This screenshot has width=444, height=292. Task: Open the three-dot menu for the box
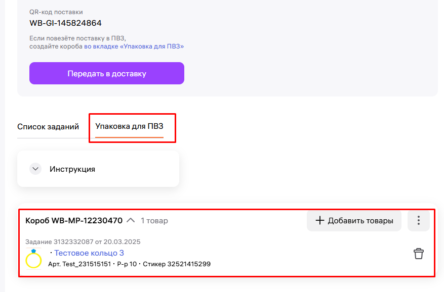click(419, 220)
